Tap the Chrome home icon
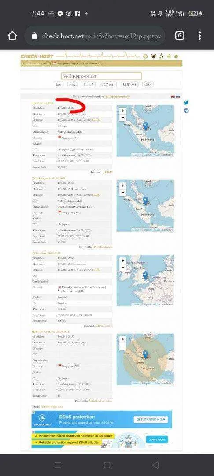 (x=12, y=36)
